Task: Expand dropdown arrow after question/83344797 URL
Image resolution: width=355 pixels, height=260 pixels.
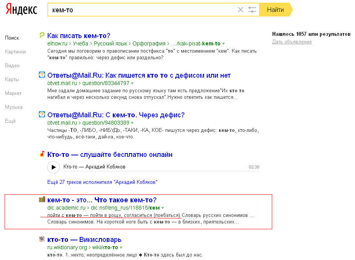Action: [132, 83]
